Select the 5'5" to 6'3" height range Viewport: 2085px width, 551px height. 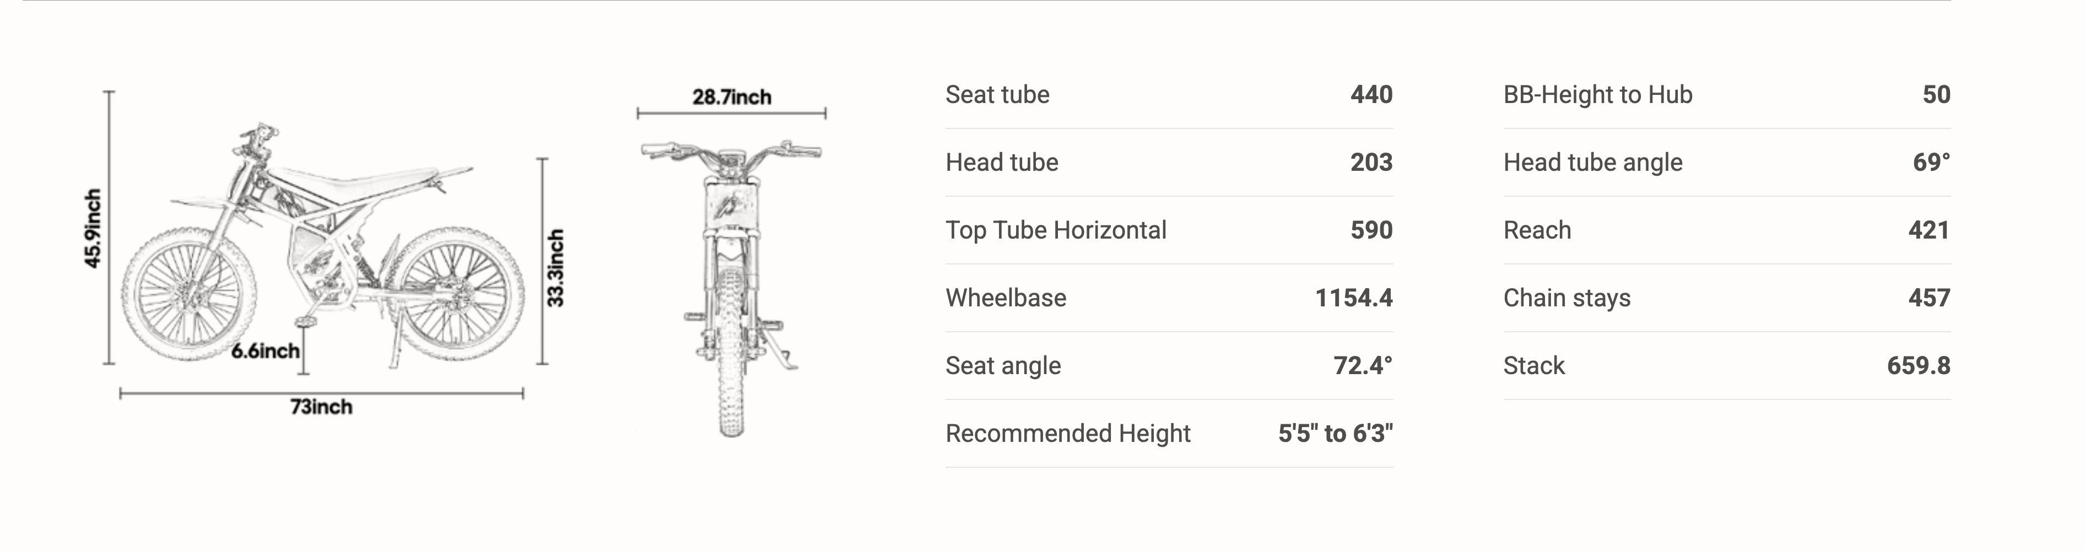1336,434
